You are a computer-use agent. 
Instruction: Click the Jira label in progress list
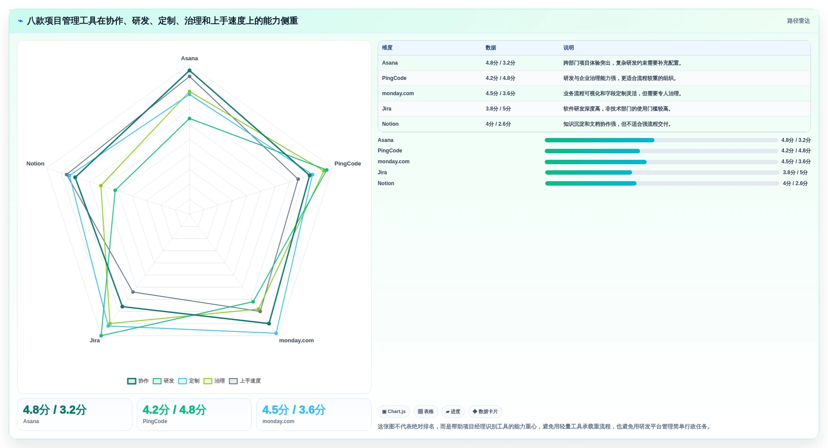[x=383, y=172]
